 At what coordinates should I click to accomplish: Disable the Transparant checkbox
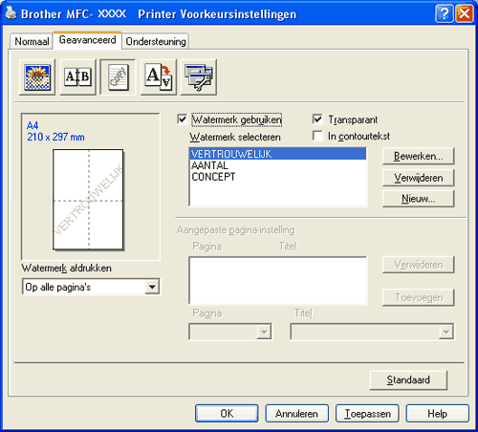pos(317,119)
